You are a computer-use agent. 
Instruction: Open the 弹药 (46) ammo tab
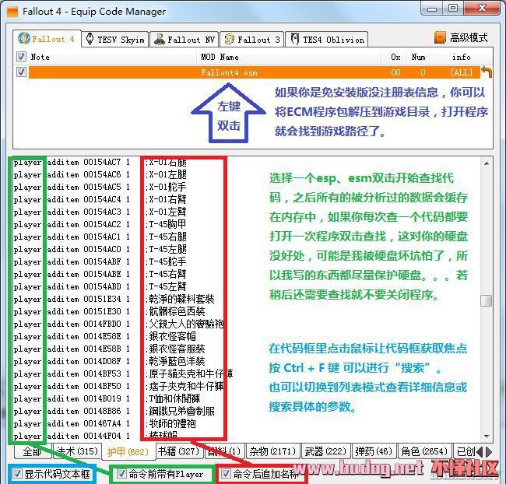[374, 451]
